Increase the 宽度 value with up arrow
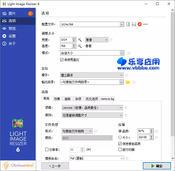Viewport: 175px width, 171px height. (74, 39)
